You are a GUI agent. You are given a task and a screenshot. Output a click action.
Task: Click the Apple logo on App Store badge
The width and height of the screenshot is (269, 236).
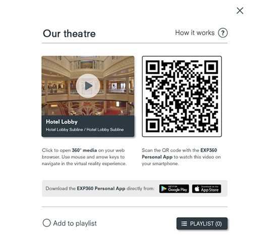tap(197, 189)
